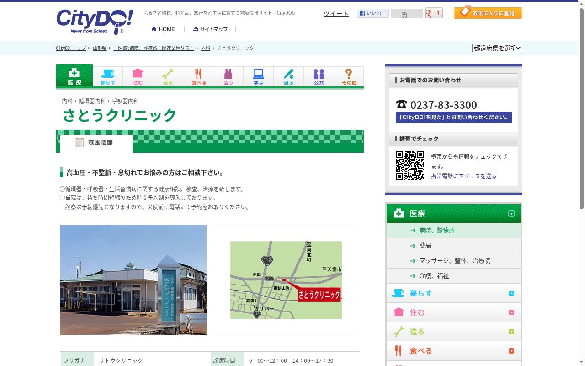Click the sidebar 住む house icon

(399, 312)
